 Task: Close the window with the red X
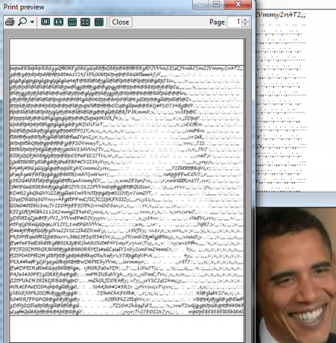pos(238,4)
